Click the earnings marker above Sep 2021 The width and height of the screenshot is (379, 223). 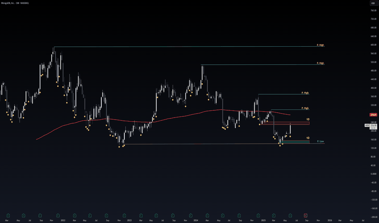coord(40,216)
